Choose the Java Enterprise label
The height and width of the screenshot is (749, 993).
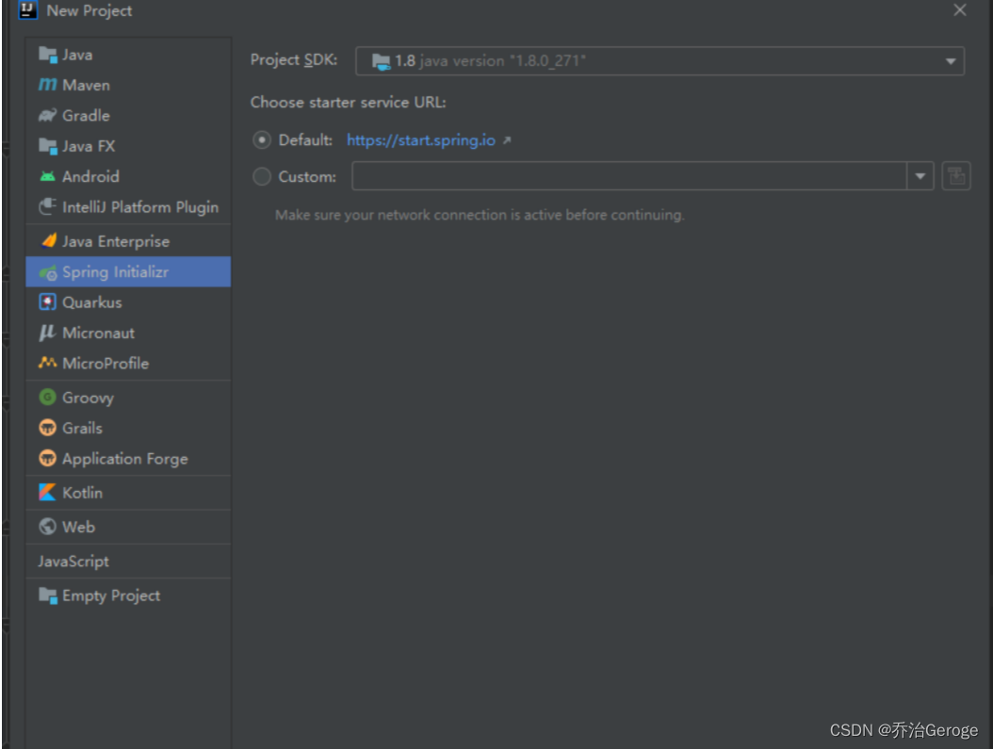pos(116,241)
